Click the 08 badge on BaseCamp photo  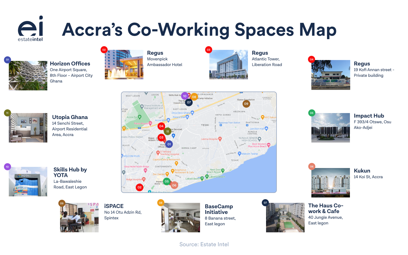161,203
